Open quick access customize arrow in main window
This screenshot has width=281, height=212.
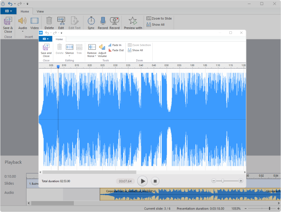click(27, 4)
